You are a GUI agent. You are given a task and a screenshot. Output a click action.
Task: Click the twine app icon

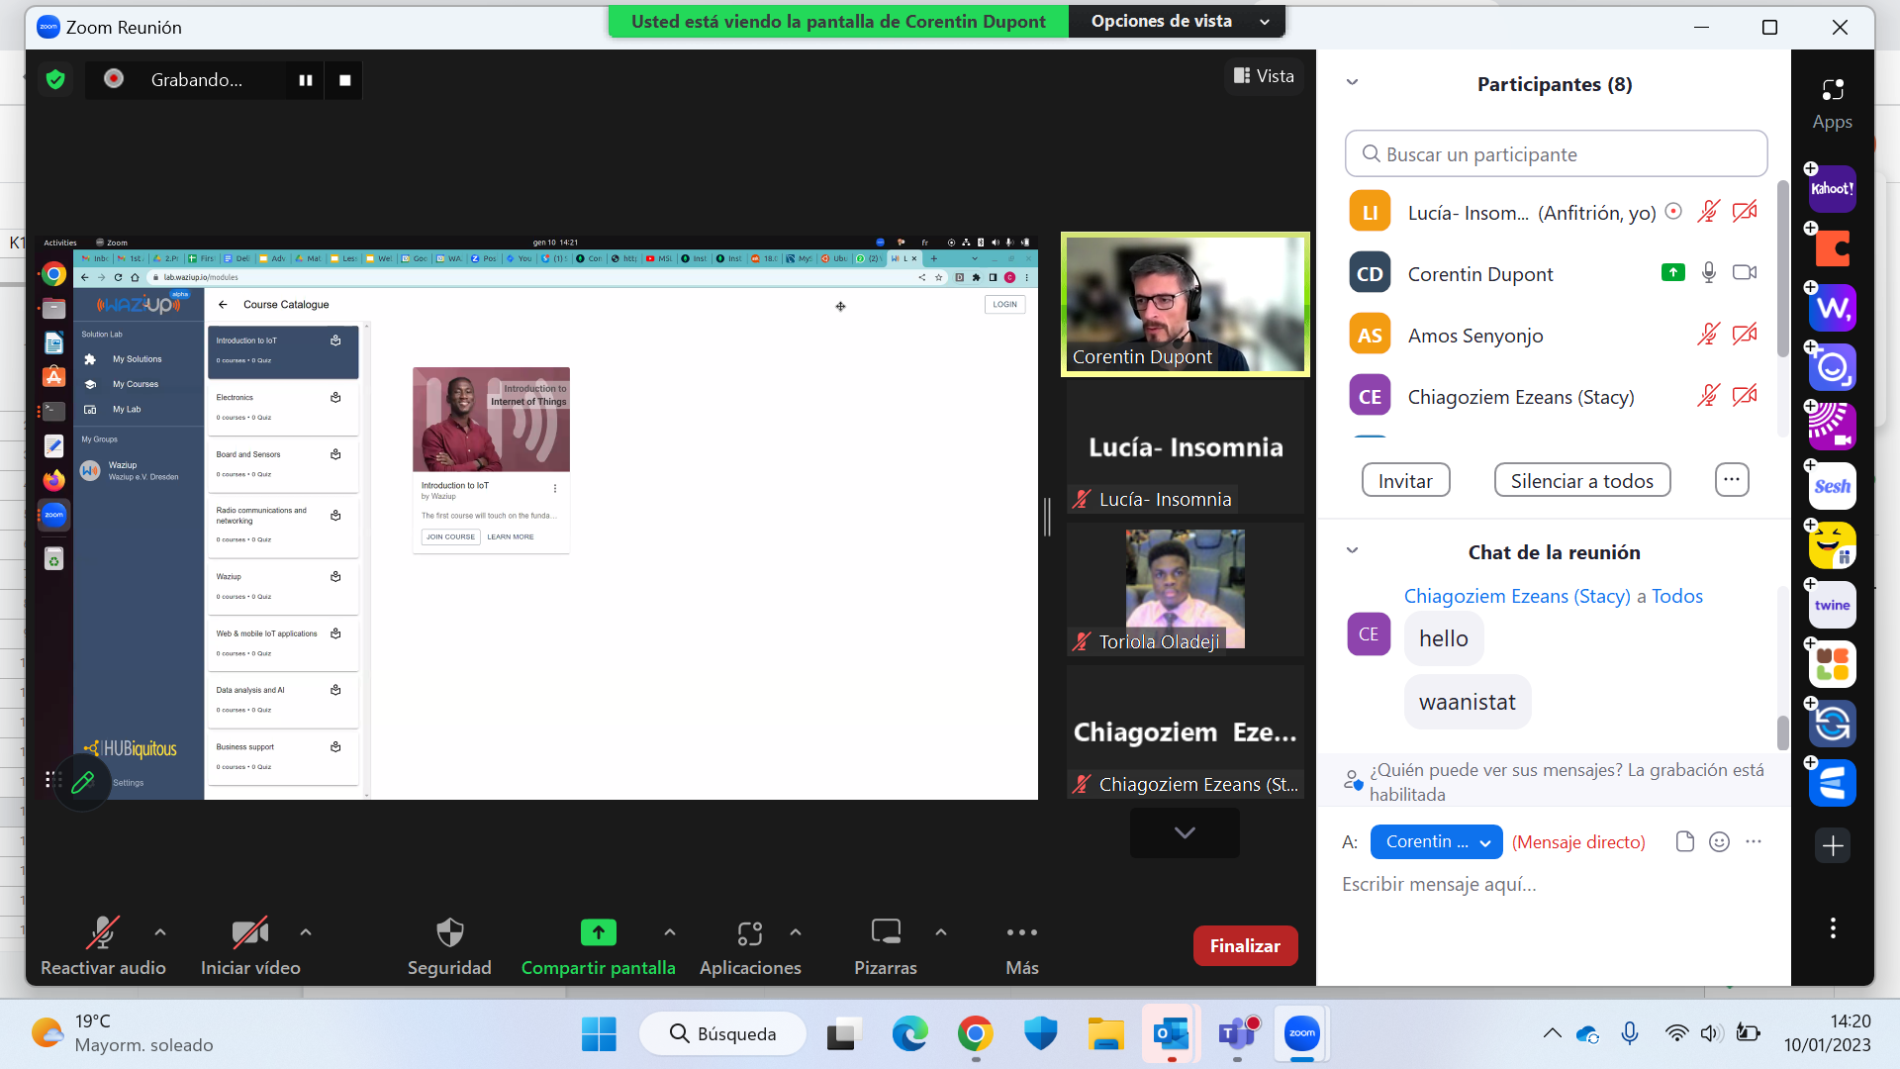(x=1832, y=605)
